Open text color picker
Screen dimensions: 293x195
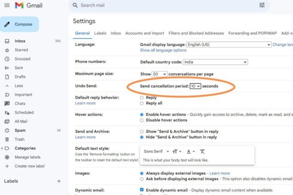[191, 152]
